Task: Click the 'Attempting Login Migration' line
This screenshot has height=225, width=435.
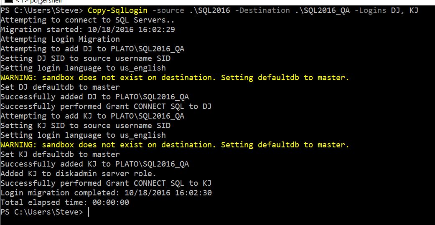Action: click(x=60, y=39)
